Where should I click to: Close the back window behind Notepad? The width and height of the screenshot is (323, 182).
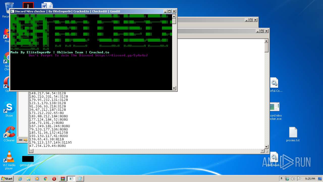coord(255,20)
